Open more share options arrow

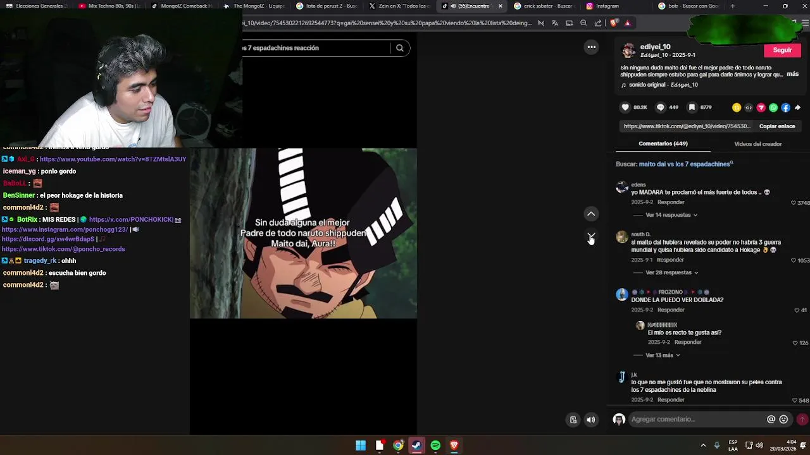(x=797, y=108)
